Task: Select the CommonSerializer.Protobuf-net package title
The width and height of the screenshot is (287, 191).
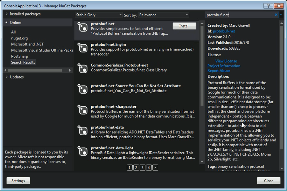Action: (x=119, y=65)
